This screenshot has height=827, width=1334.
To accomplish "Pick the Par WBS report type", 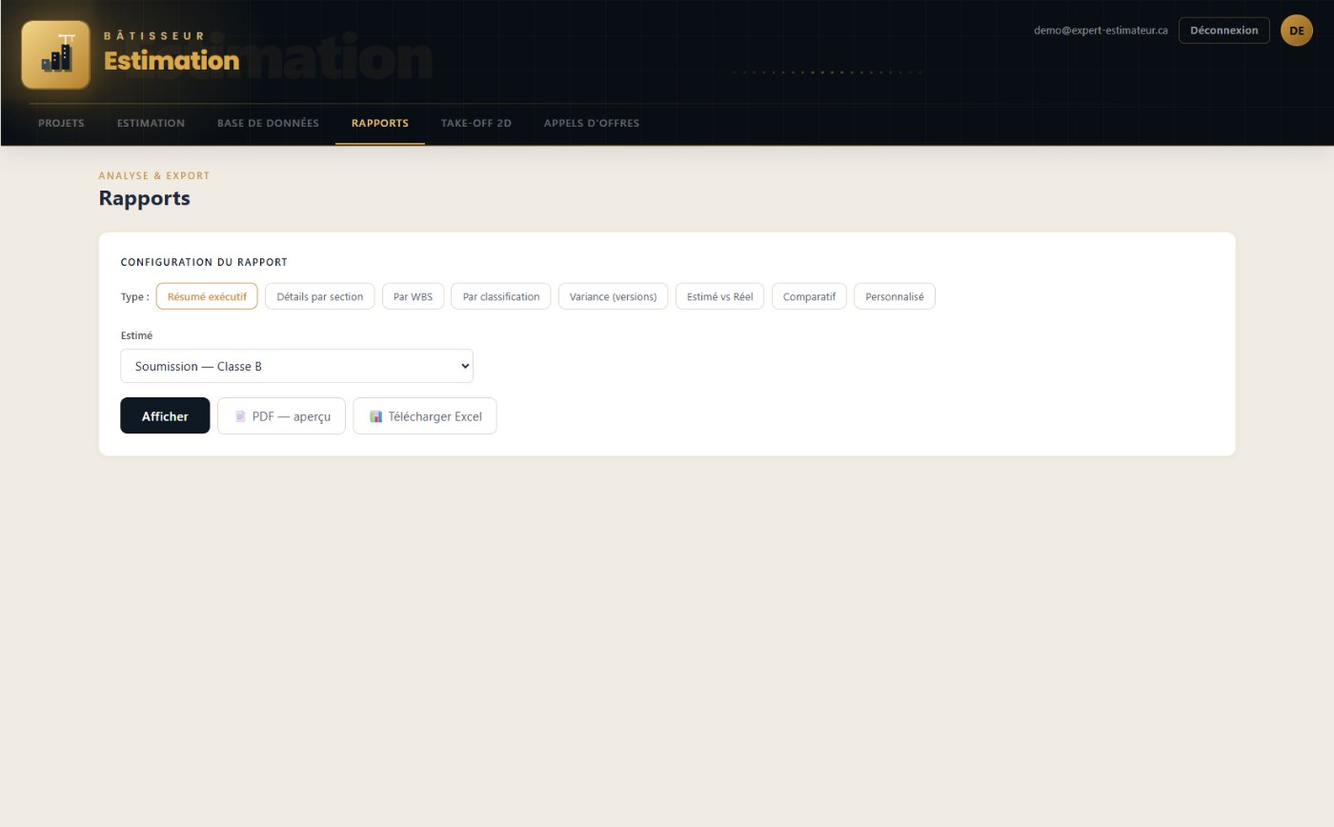I will [413, 296].
